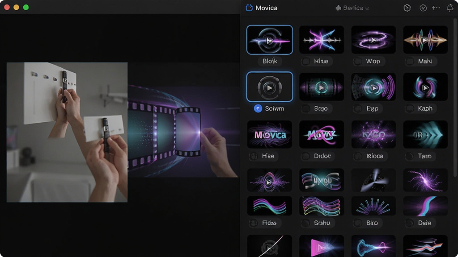Screen dimensions: 458x257
Task: Tick the checkbox beside Niiue
Action: click(306, 61)
